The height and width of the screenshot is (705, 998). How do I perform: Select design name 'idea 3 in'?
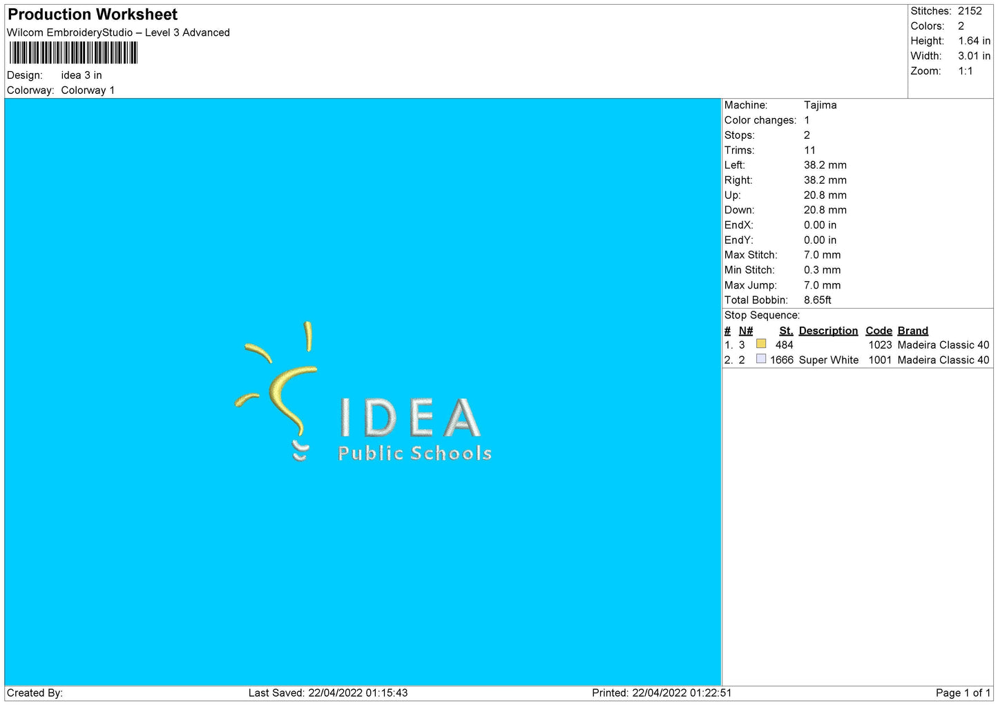click(x=81, y=75)
